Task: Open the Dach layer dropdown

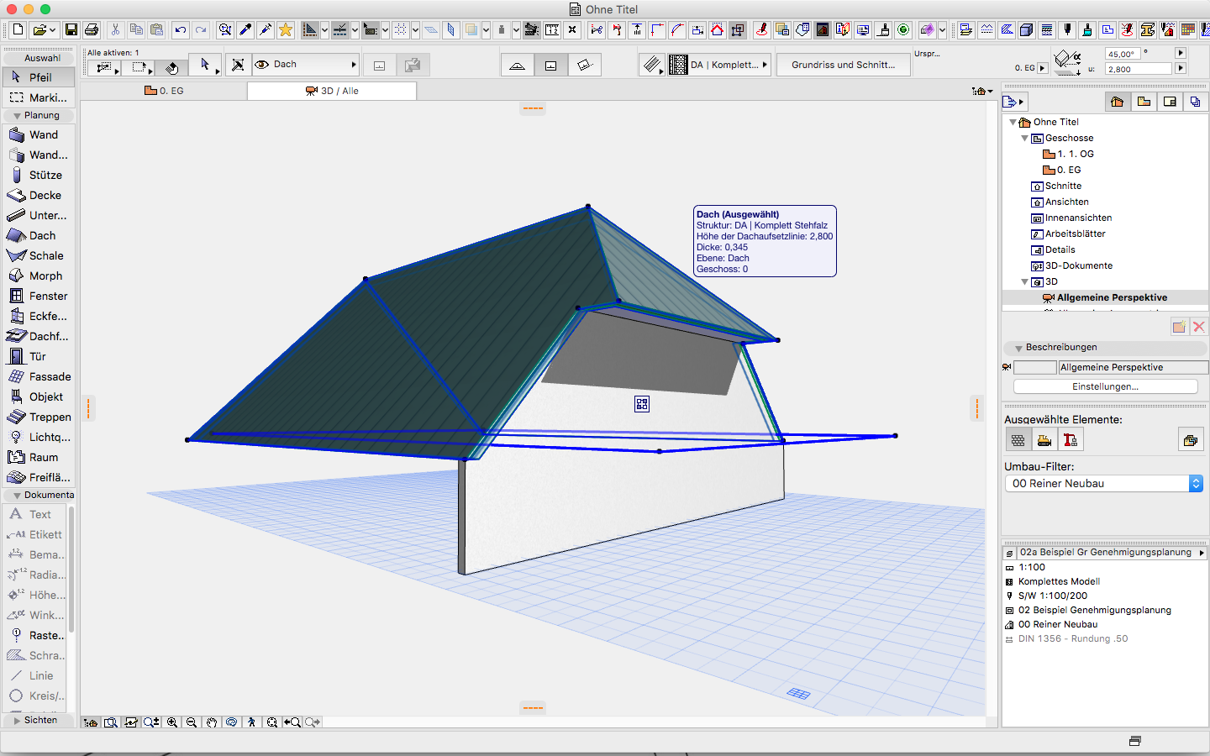Action: (x=307, y=65)
